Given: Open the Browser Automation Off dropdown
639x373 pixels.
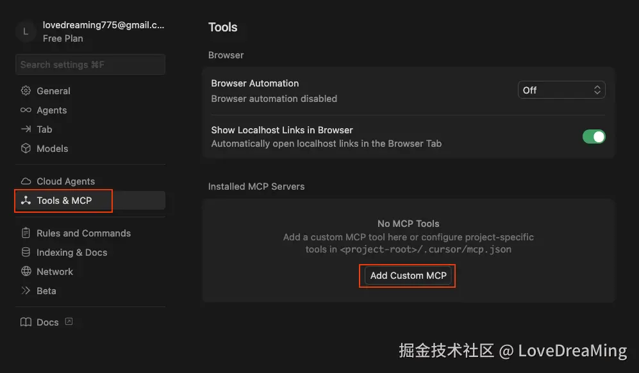Looking at the screenshot, I should coord(561,90).
